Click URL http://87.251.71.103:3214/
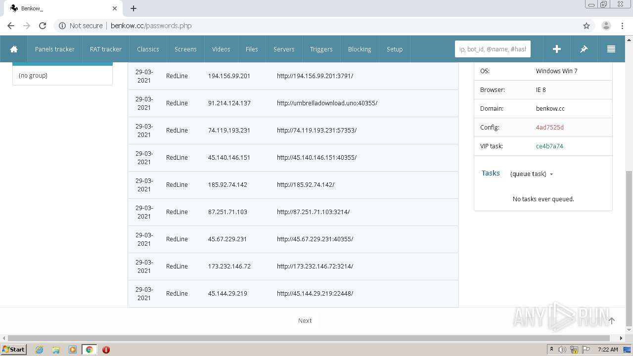Viewport: 633px width, 356px height. [x=313, y=212]
